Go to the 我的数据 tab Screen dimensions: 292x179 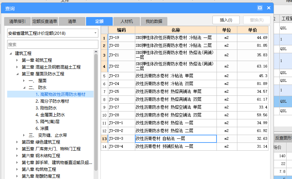[x=154, y=21]
